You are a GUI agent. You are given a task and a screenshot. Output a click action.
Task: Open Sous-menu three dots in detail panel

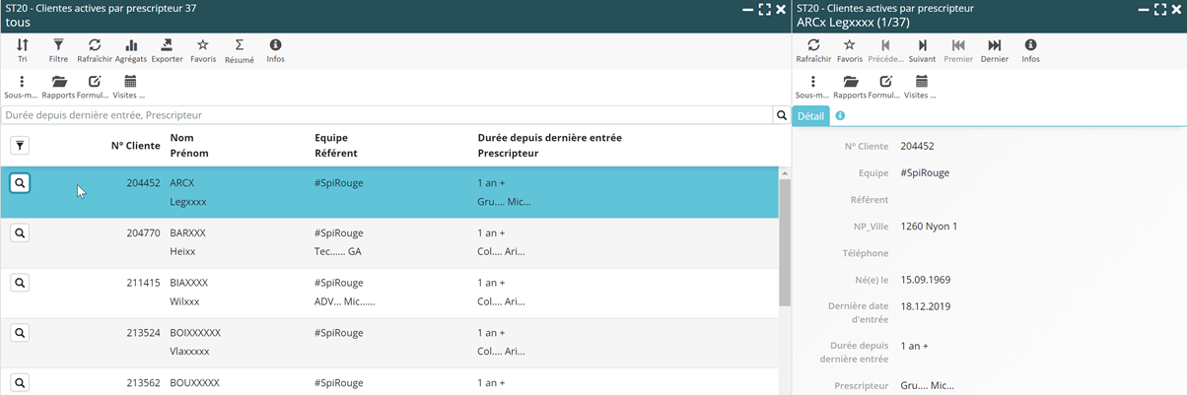pos(812,88)
